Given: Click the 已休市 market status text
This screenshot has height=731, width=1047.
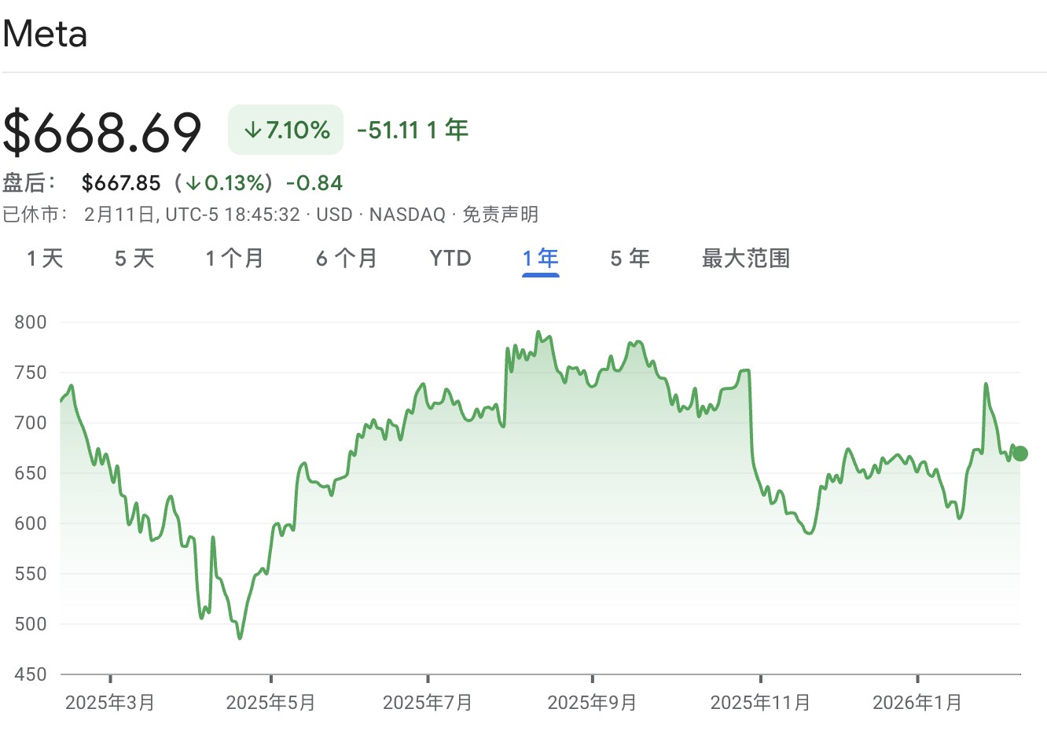Looking at the screenshot, I should [x=35, y=215].
